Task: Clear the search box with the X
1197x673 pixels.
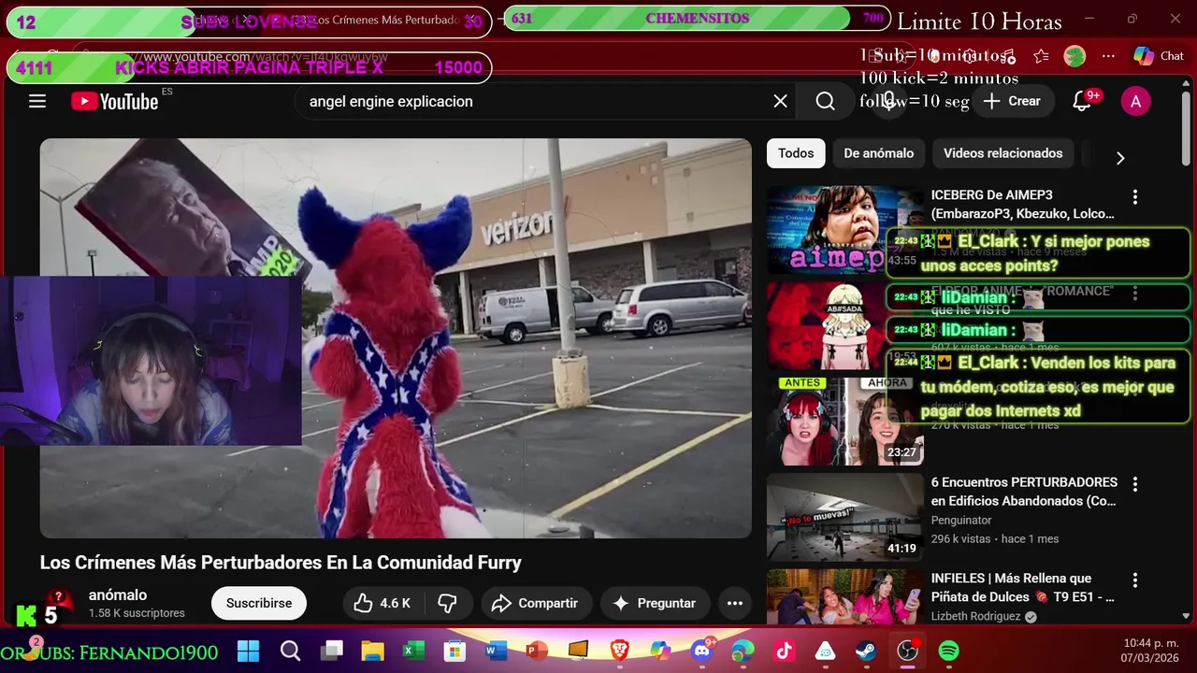Action: click(780, 101)
